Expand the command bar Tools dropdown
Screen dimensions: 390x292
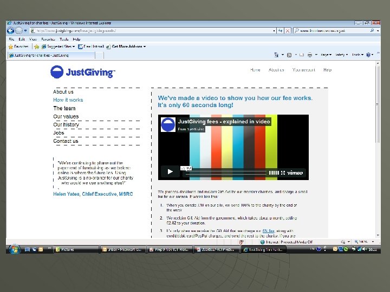click(x=357, y=55)
